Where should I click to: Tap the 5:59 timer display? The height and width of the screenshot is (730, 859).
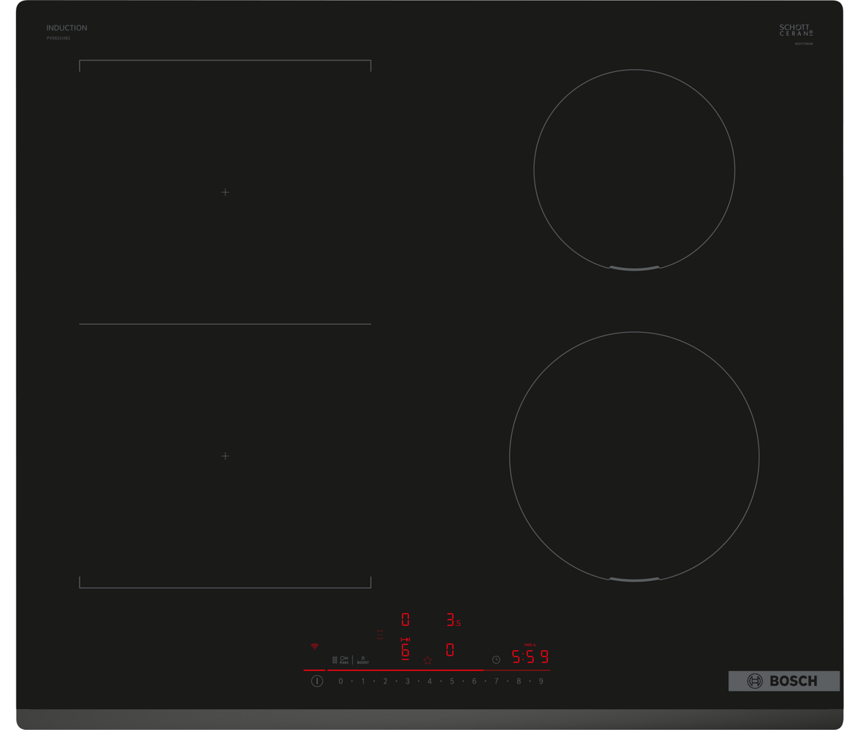tap(530, 657)
